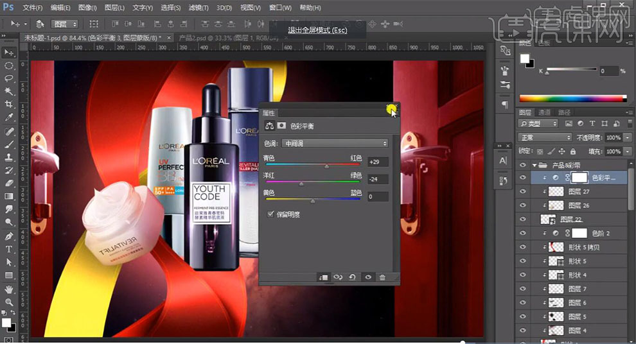This screenshot has width=636, height=344.
Task: Select the Hand tool
Action: point(8,289)
